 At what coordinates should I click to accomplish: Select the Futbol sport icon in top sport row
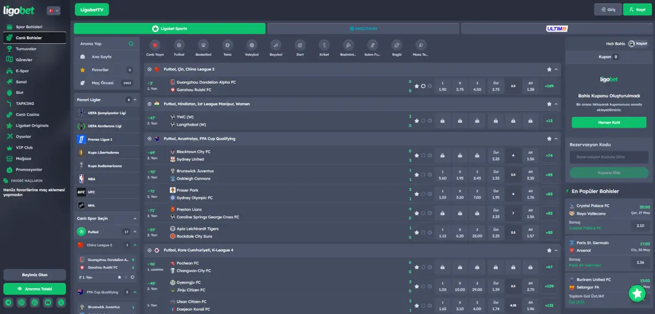pyautogui.click(x=179, y=45)
